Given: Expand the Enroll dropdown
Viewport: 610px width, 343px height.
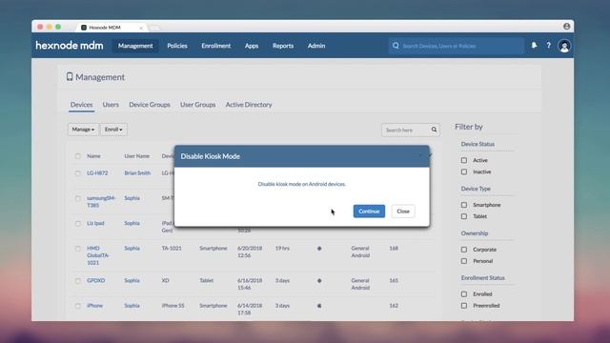Looking at the screenshot, I should (x=113, y=130).
